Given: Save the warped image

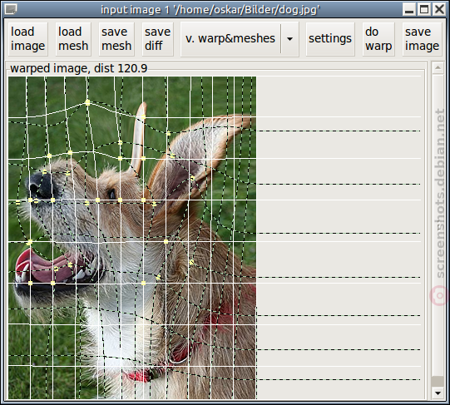Looking at the screenshot, I should 422,39.
